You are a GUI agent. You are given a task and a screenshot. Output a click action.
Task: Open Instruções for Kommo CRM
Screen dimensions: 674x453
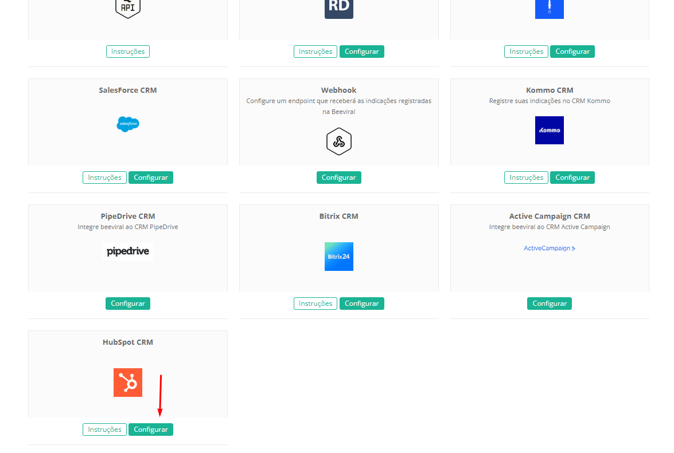[526, 178]
